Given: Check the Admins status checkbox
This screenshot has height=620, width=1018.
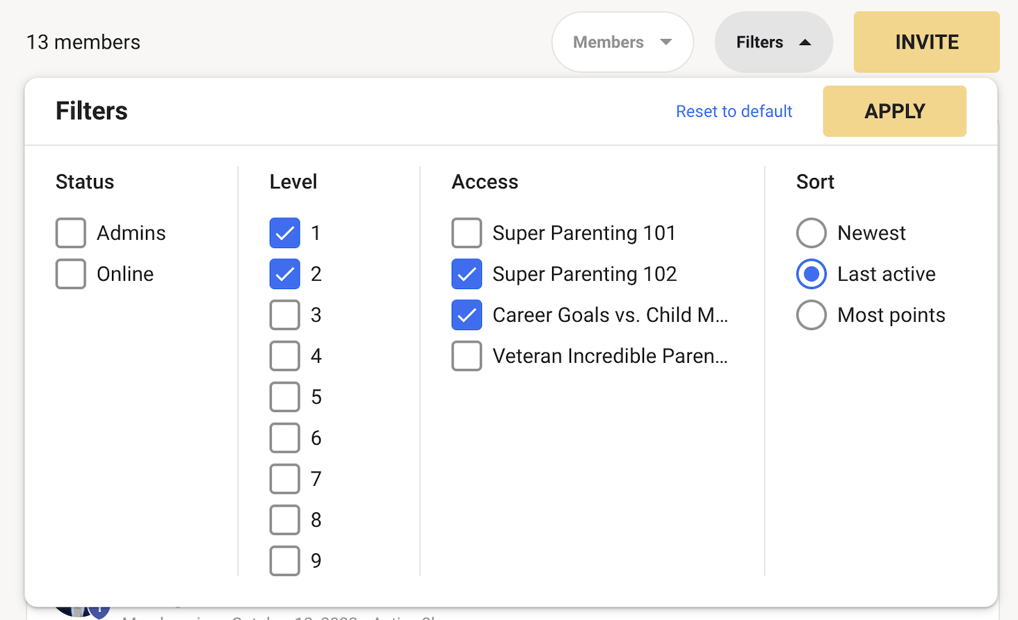Looking at the screenshot, I should (71, 233).
